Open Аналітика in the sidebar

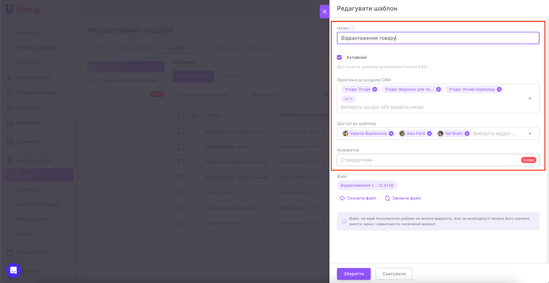coord(28,123)
